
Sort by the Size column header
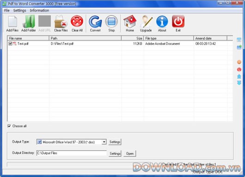[133, 38]
